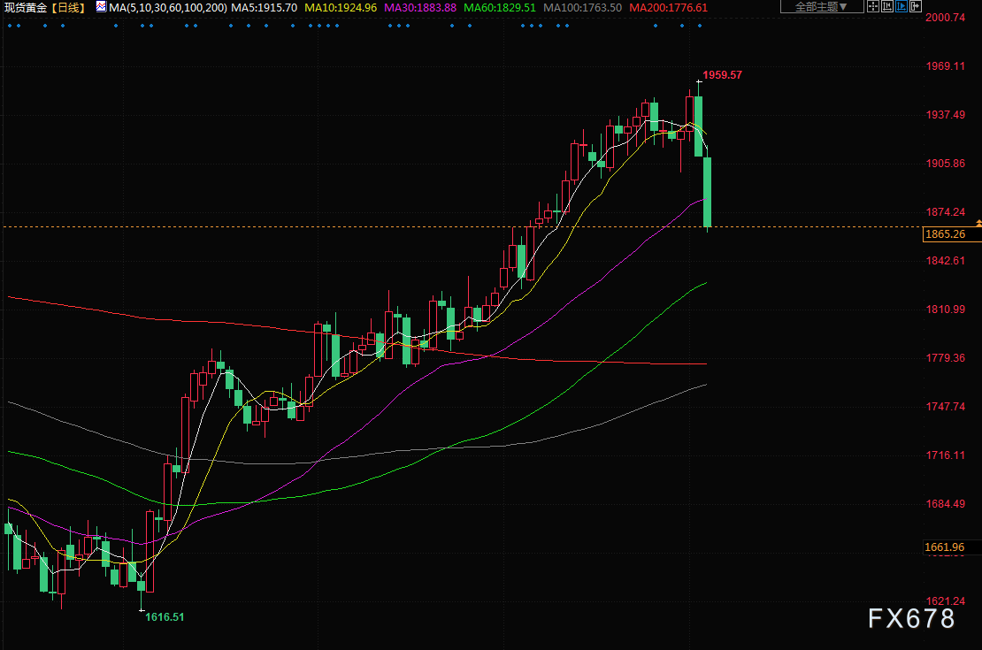Click the 1810.99 axis price label
The width and height of the screenshot is (982, 650).
tap(945, 310)
